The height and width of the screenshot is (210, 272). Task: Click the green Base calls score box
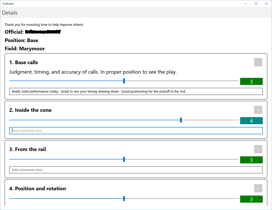(x=251, y=81)
